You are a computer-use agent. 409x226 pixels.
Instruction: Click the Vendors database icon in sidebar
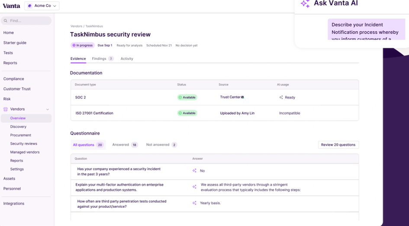click(6, 109)
